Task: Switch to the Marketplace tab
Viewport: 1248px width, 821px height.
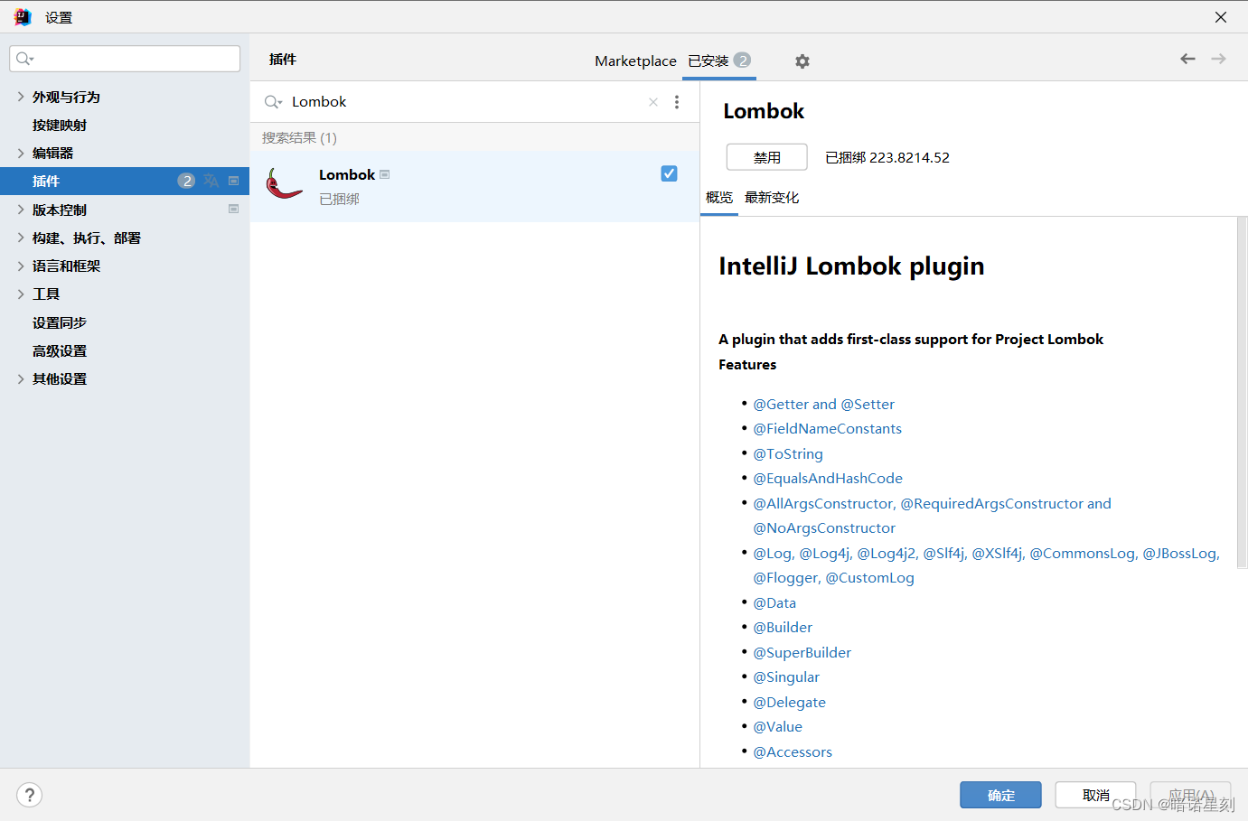Action: 635,61
